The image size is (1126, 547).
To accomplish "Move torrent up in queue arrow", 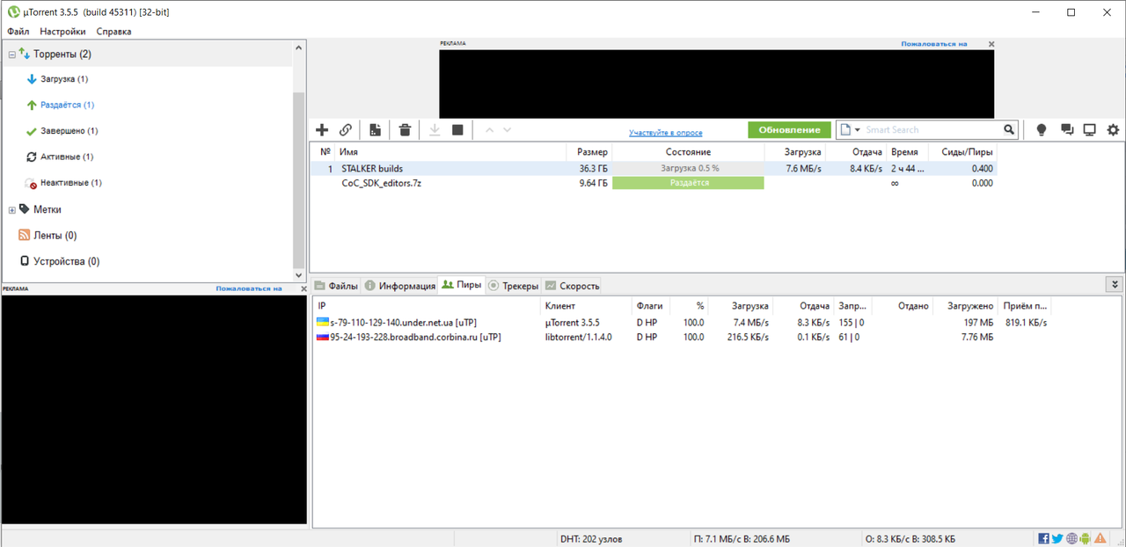I will coord(489,130).
